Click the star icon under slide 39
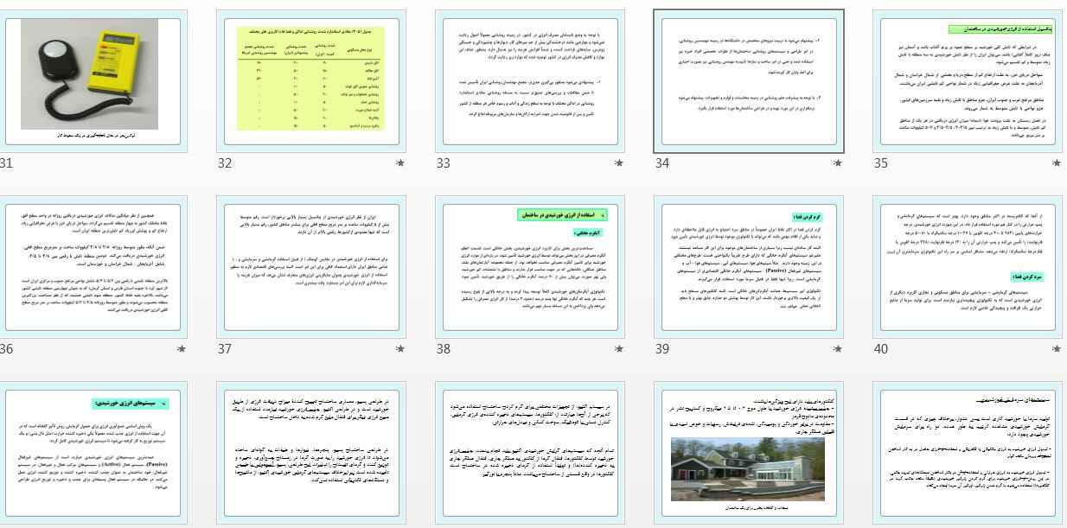 (x=837, y=349)
